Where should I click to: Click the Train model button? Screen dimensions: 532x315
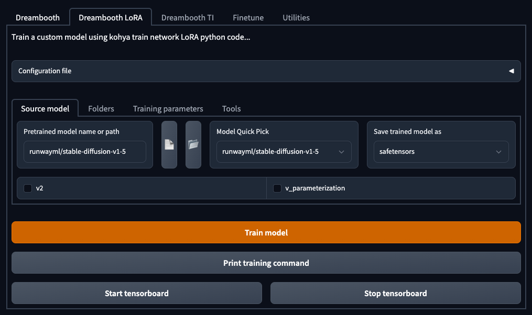[x=266, y=232]
